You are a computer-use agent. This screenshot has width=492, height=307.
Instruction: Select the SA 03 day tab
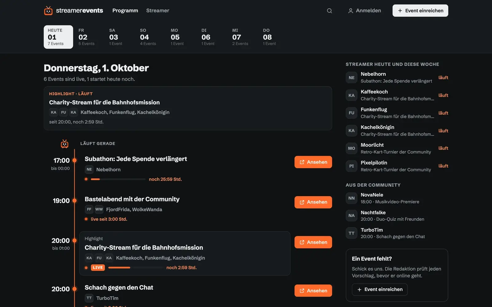pos(120,37)
